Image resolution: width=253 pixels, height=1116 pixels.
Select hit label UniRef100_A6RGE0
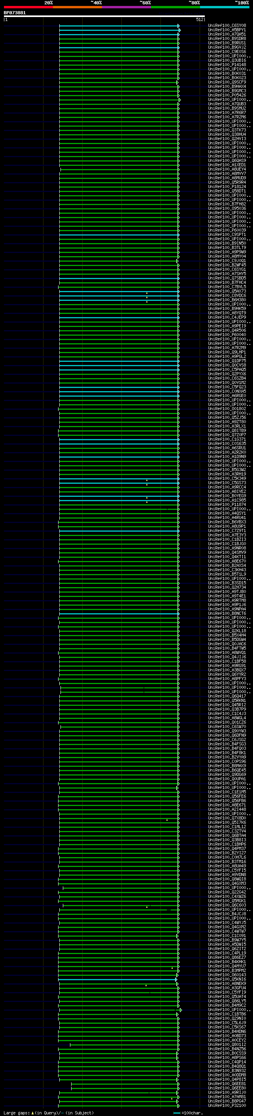(227, 395)
